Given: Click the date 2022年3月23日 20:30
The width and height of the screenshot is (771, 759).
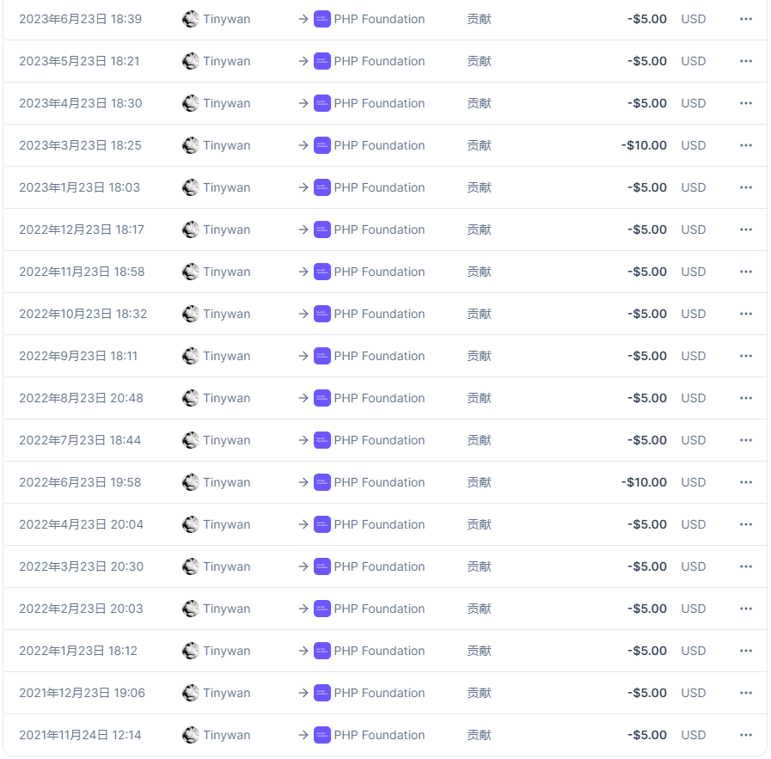Looking at the screenshot, I should [82, 566].
